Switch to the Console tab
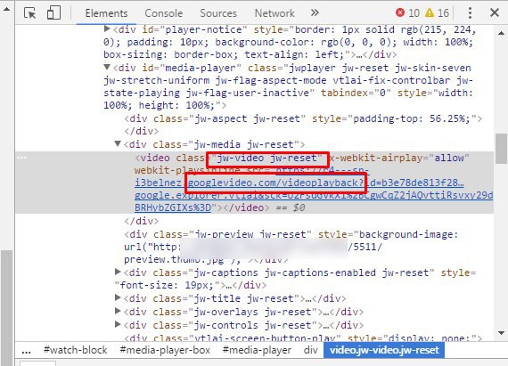Image resolution: width=508 pixels, height=366 pixels. 164,13
